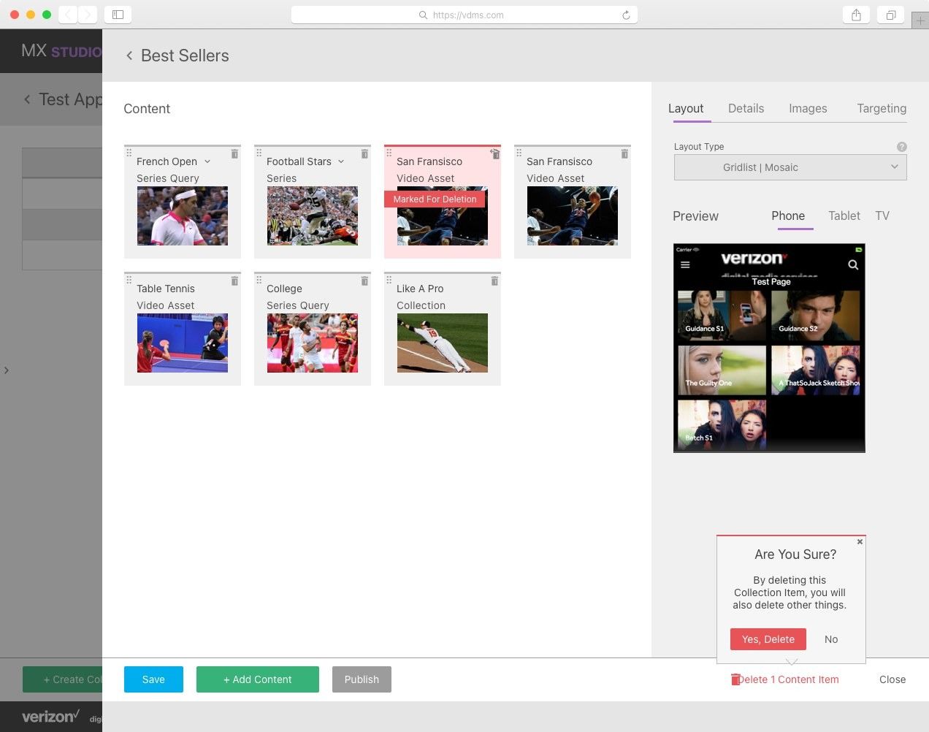Screen dimensions: 929x732
Task: Click the Publish button
Action: pos(362,679)
